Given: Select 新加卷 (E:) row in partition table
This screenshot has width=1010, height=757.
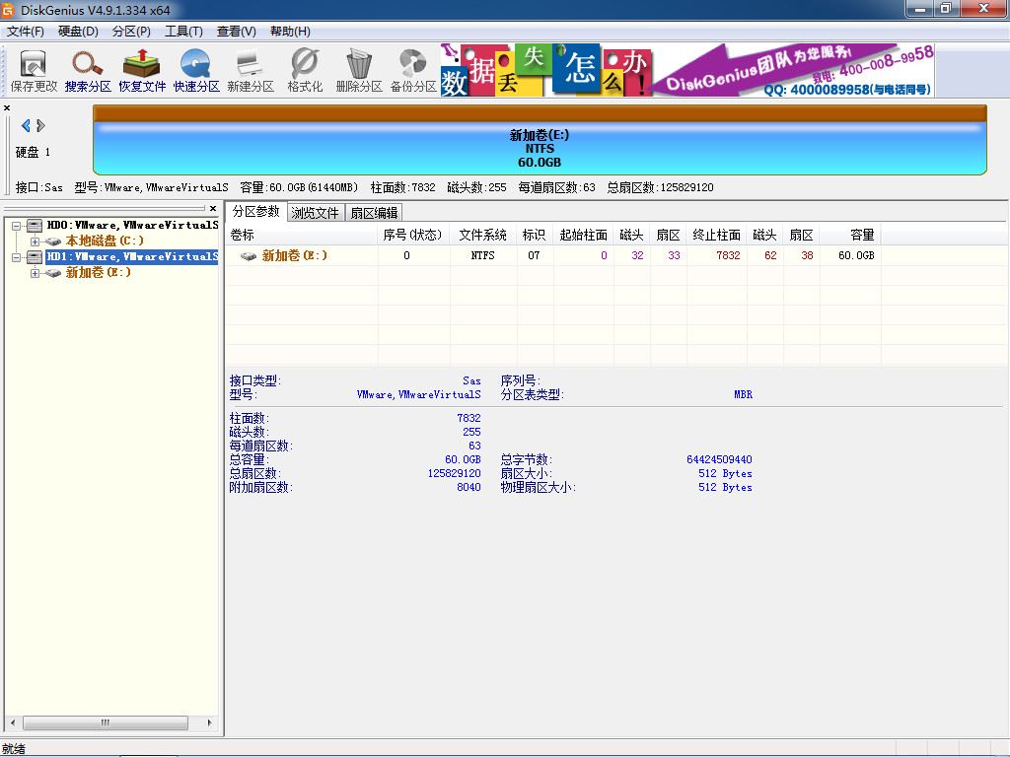Looking at the screenshot, I should point(552,255).
